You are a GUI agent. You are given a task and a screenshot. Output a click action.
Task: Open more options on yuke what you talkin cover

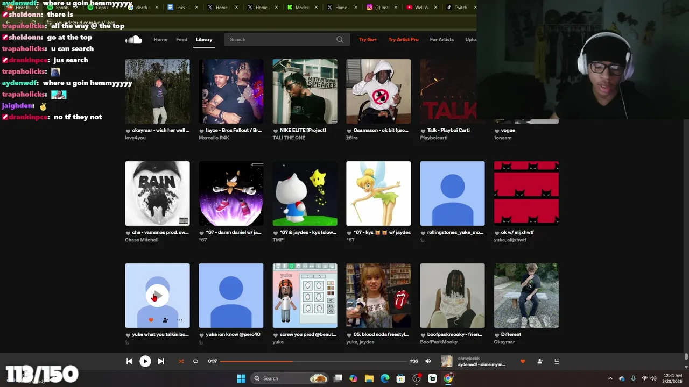pyautogui.click(x=180, y=320)
